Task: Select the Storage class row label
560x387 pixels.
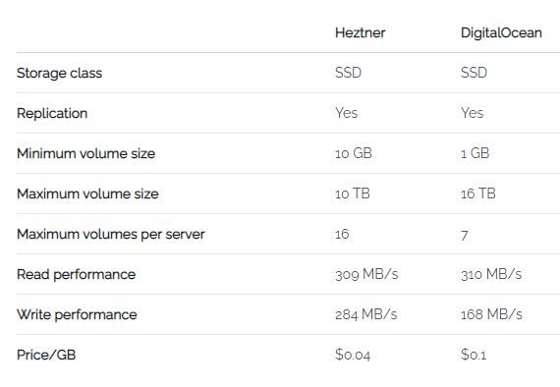Action: tap(59, 73)
